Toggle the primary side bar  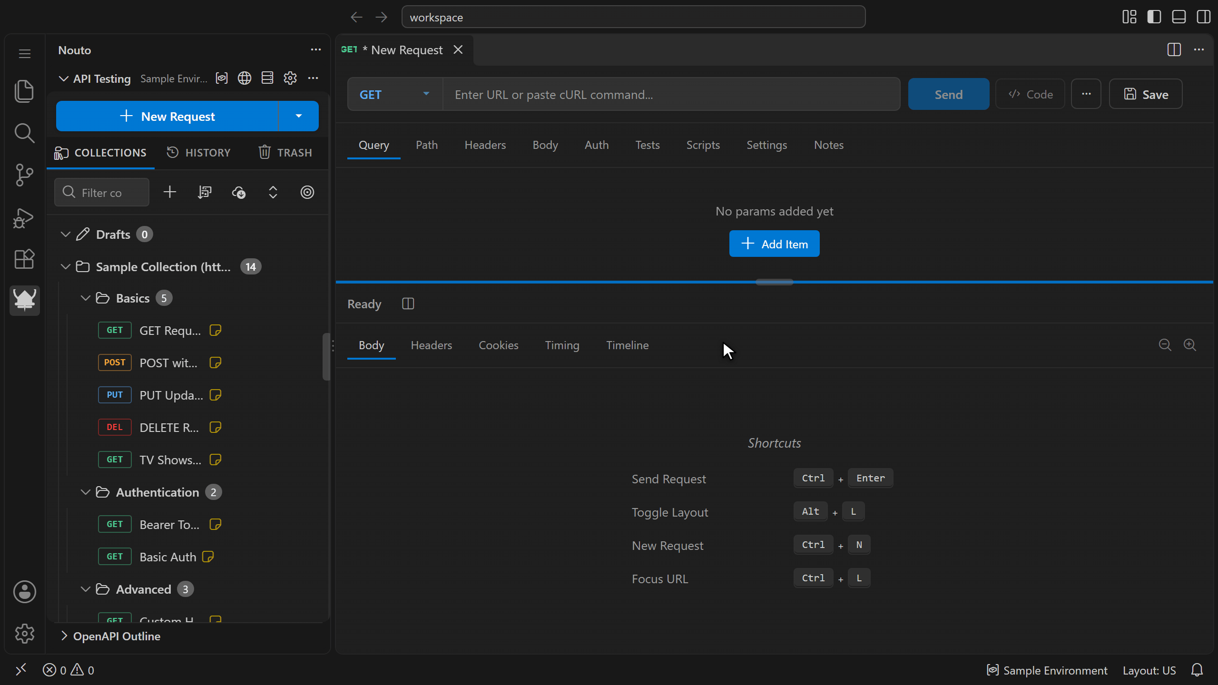(x=1154, y=17)
